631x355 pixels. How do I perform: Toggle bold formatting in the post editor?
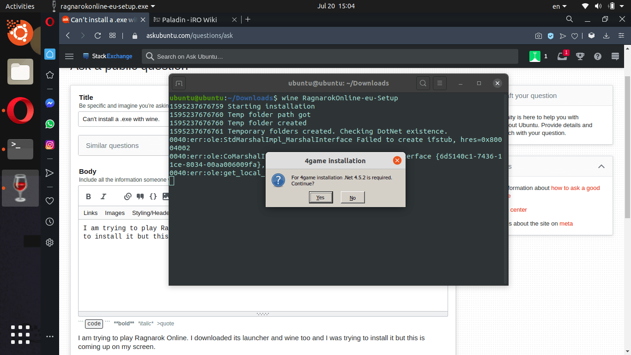pos(88,196)
